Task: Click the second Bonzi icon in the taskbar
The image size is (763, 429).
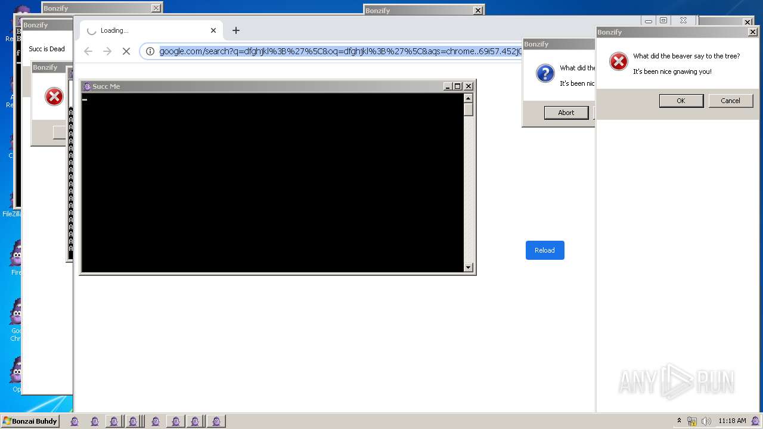Action: (x=94, y=421)
